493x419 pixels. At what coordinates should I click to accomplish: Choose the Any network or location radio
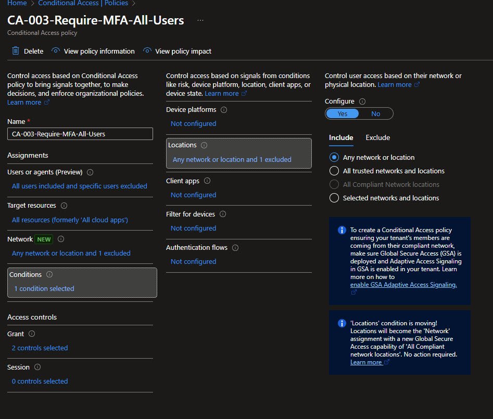(x=334, y=157)
